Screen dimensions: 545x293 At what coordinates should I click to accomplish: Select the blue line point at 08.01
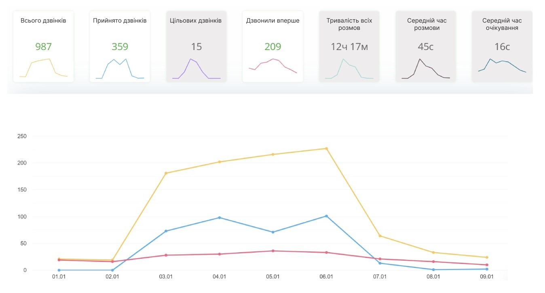pyautogui.click(x=433, y=270)
